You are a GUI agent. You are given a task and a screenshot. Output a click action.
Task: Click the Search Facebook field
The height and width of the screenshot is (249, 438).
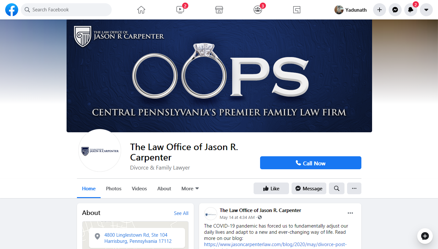[66, 10]
